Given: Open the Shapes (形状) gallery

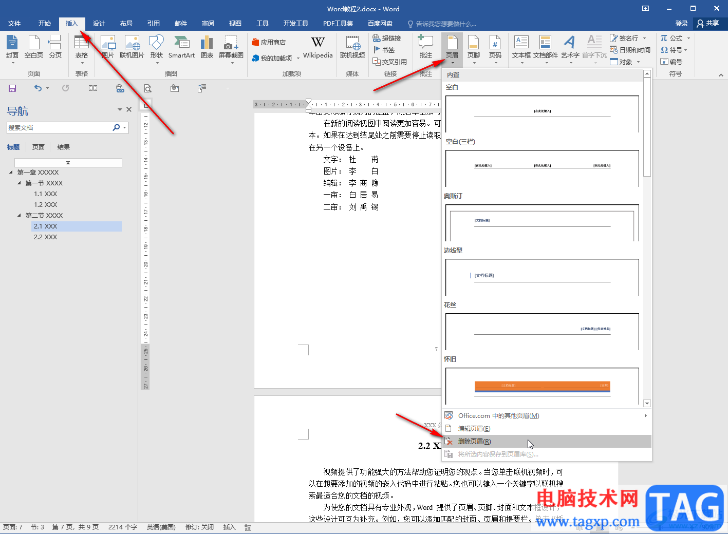Looking at the screenshot, I should click(x=156, y=49).
